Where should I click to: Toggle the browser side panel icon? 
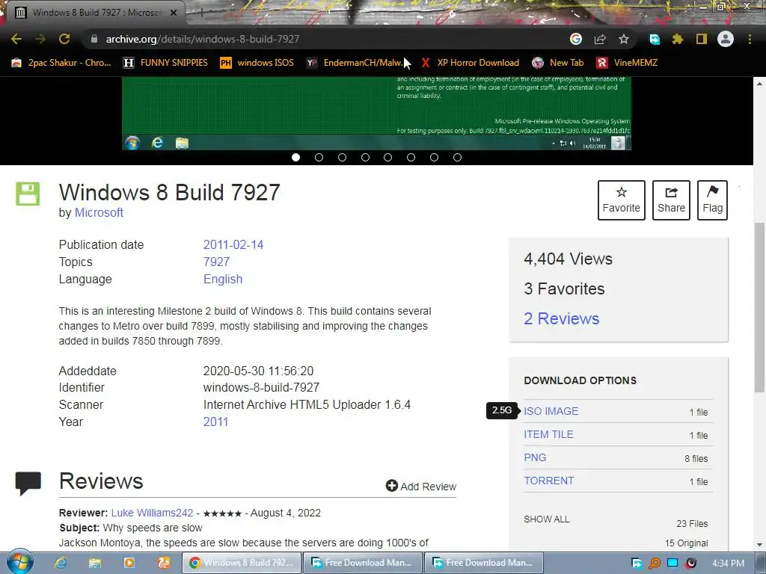tap(702, 39)
